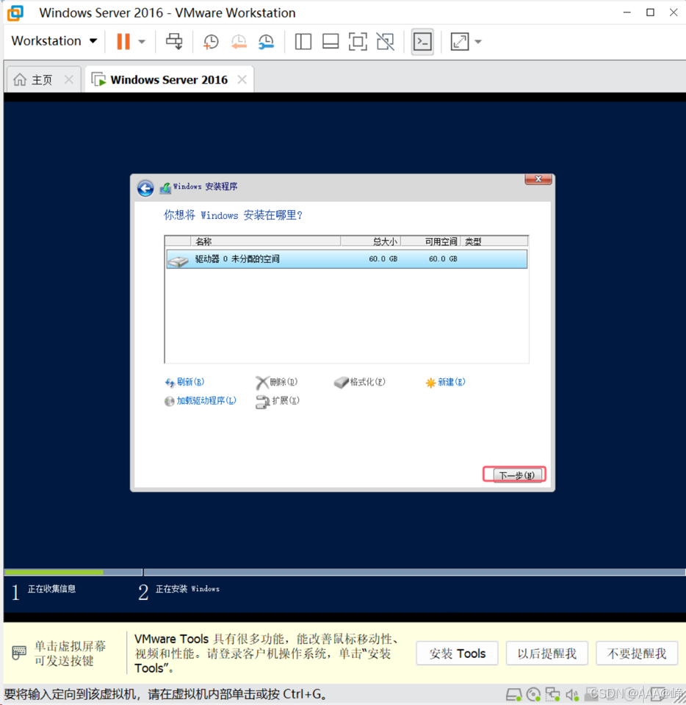686x705 pixels.
Task: Click the 加载驱动程序(L) link
Action: coord(200,401)
